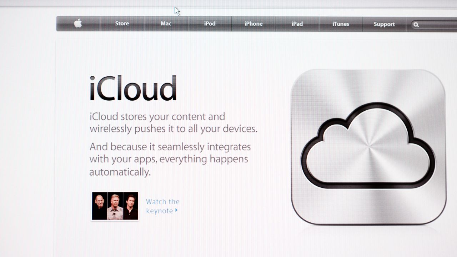Click the left presenter photo in keynote thumbnail
This screenshot has width=457, height=257.
pyautogui.click(x=99, y=206)
